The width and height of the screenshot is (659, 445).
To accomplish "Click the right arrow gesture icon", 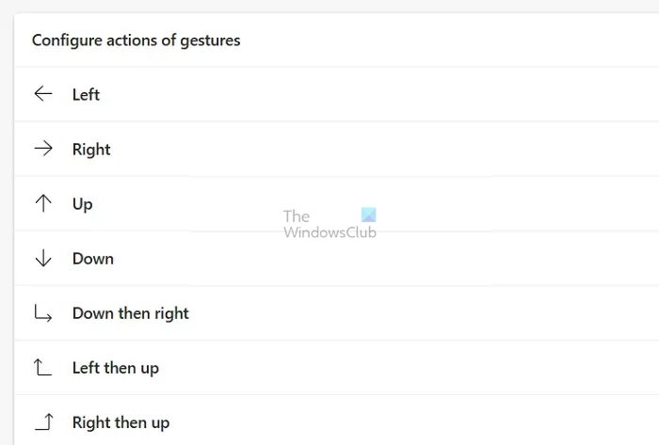I will point(42,149).
